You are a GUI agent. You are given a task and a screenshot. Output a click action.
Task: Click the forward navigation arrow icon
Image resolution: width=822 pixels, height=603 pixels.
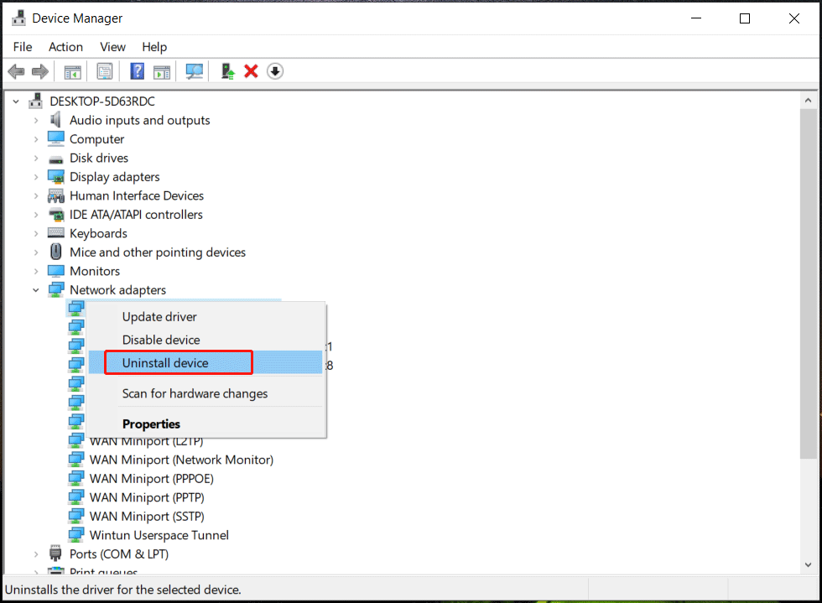(39, 70)
